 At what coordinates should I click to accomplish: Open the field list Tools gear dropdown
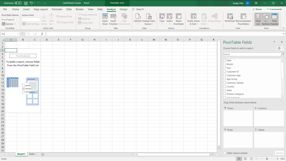coord(280,48)
